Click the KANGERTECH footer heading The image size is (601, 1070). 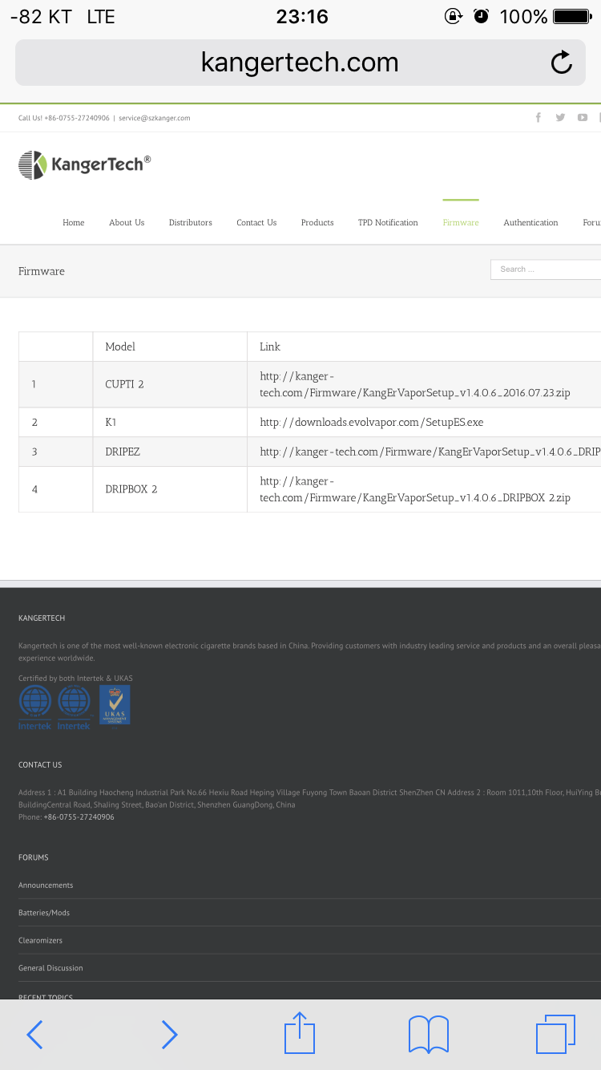pos(42,618)
